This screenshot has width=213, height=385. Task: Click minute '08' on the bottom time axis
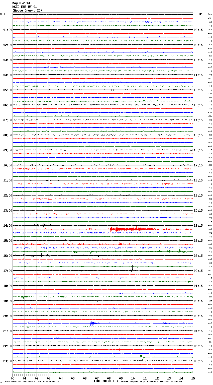109,378
